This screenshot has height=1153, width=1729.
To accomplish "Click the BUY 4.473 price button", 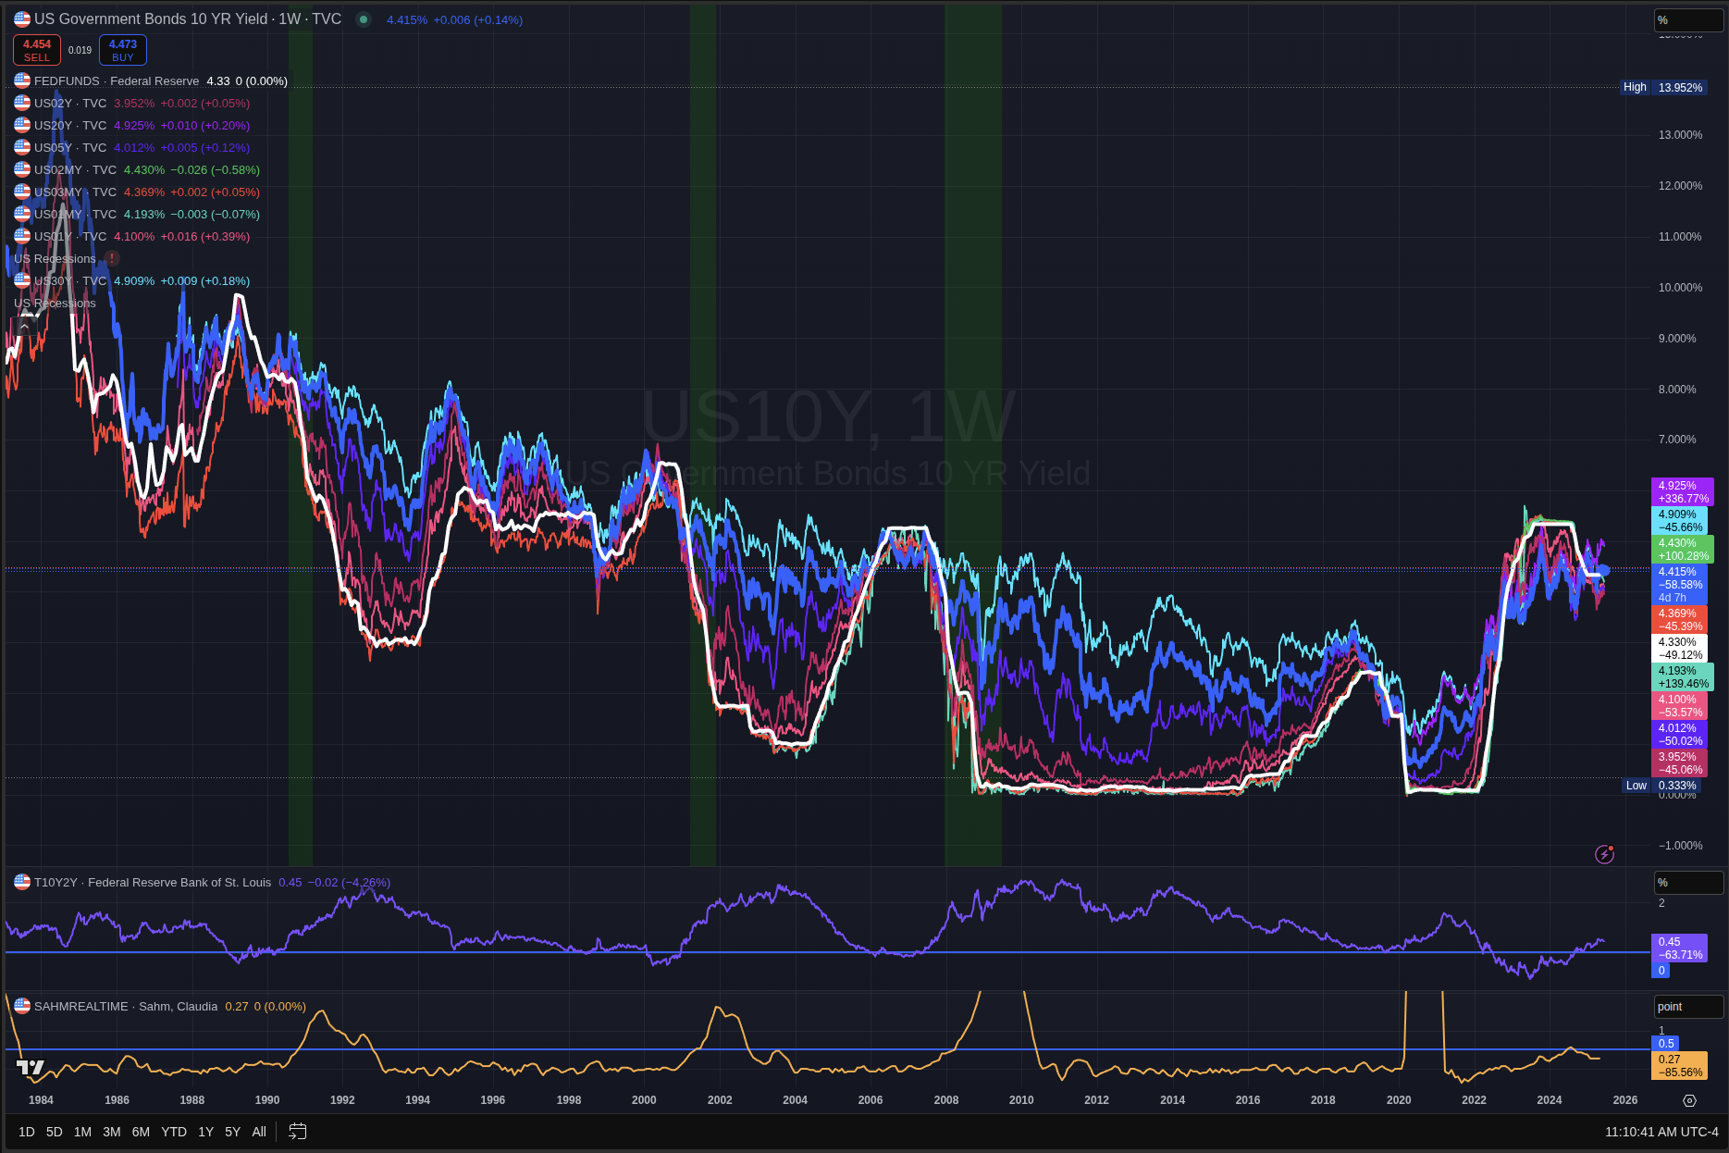I will tap(123, 50).
